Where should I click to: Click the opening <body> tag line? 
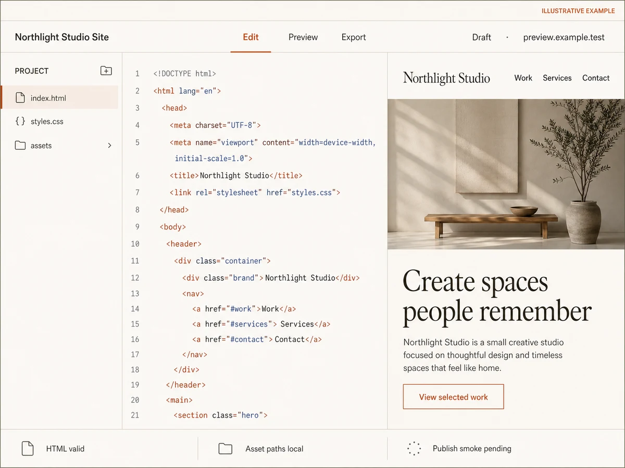(x=173, y=227)
